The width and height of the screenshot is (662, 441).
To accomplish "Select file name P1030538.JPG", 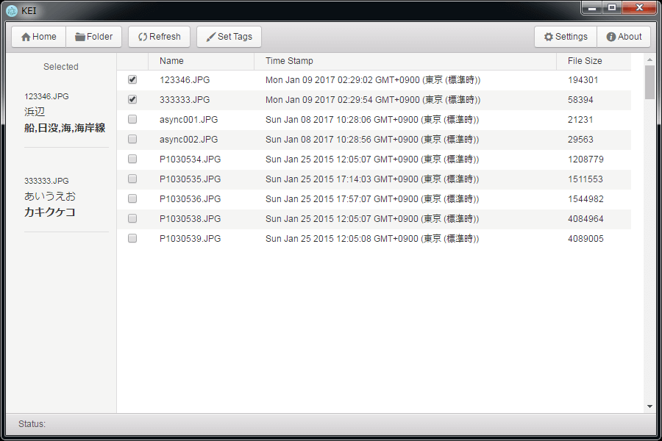I will click(x=190, y=218).
